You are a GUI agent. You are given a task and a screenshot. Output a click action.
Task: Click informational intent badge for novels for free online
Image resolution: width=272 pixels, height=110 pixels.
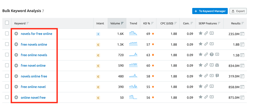(98, 34)
